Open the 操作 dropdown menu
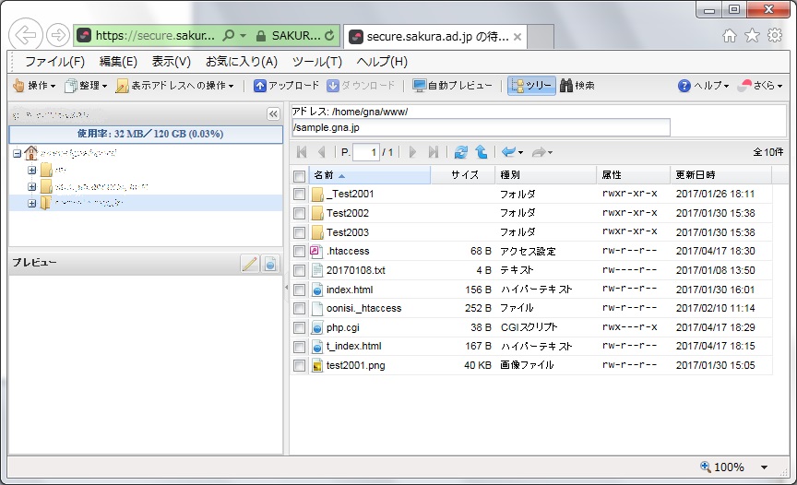 (34, 86)
